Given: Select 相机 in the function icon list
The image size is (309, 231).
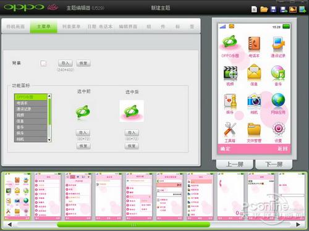Looking at the screenshot, I should tap(31, 139).
